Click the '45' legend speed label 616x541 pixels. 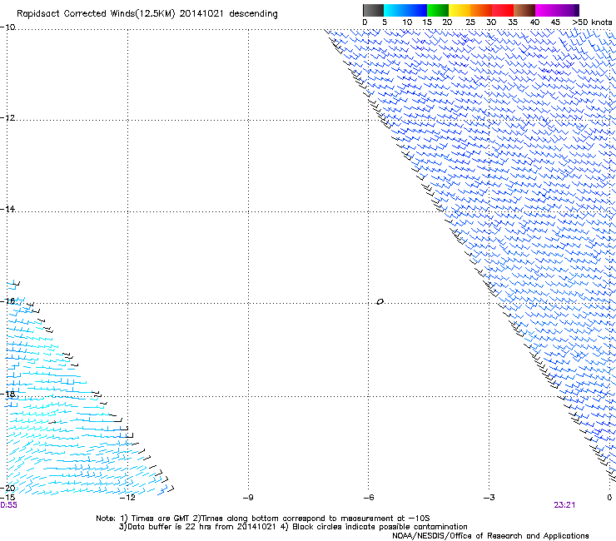(555, 22)
